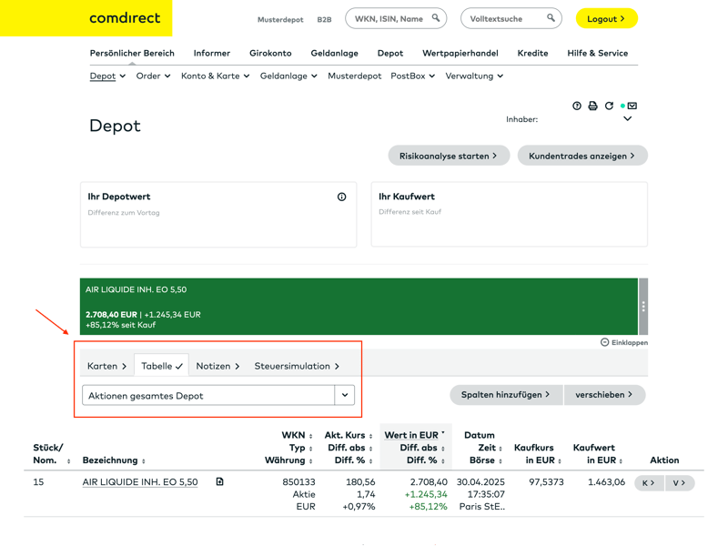This screenshot has height=546, width=728.
Task: Click the V (sell) button for AIR LIQUIDE
Action: (680, 483)
